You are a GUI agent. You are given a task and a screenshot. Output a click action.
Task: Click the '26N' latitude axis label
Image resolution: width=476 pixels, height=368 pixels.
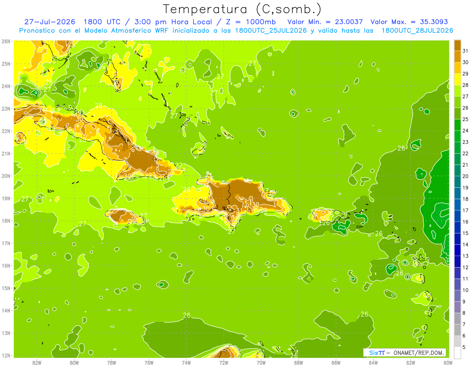click(x=6, y=41)
